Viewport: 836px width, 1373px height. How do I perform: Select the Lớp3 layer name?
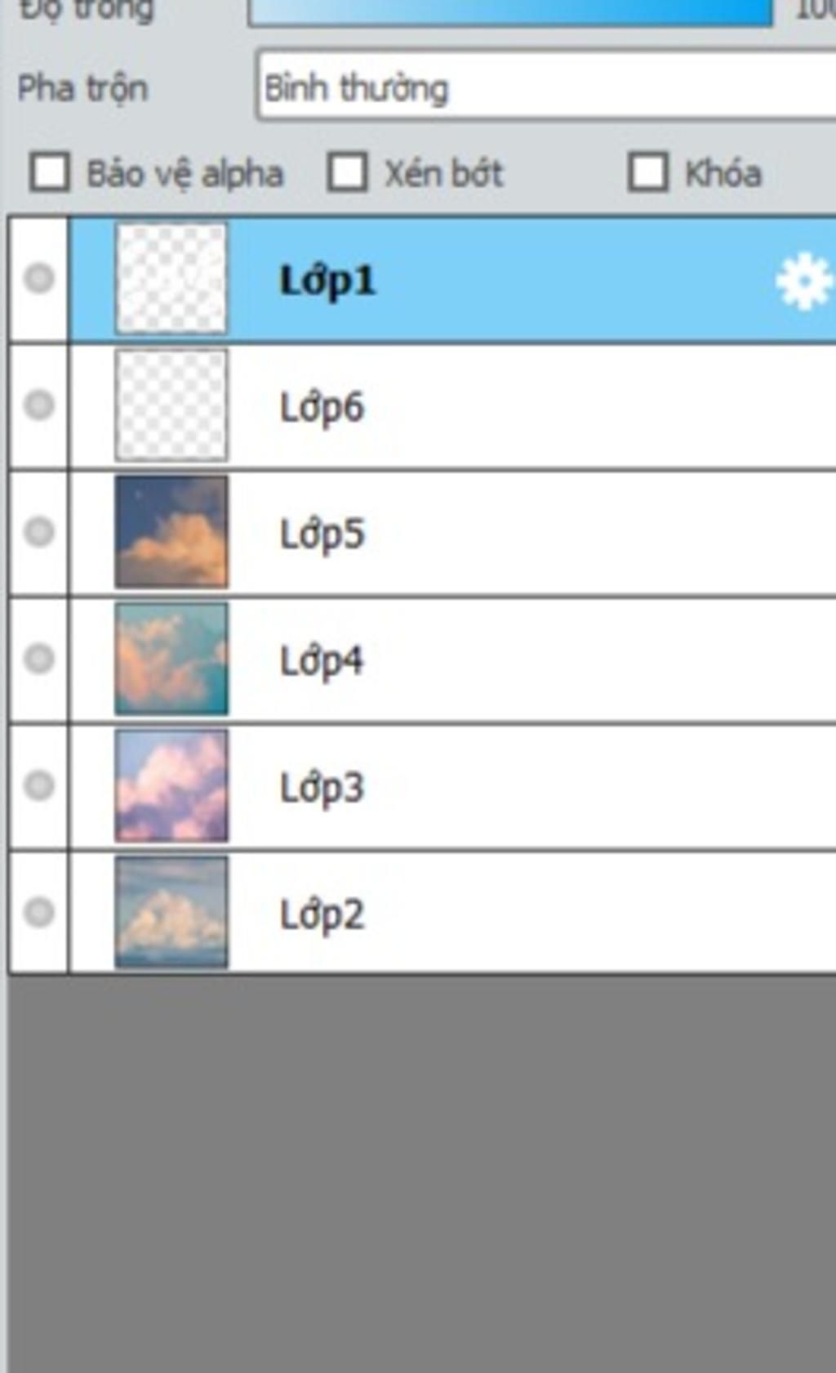(322, 788)
